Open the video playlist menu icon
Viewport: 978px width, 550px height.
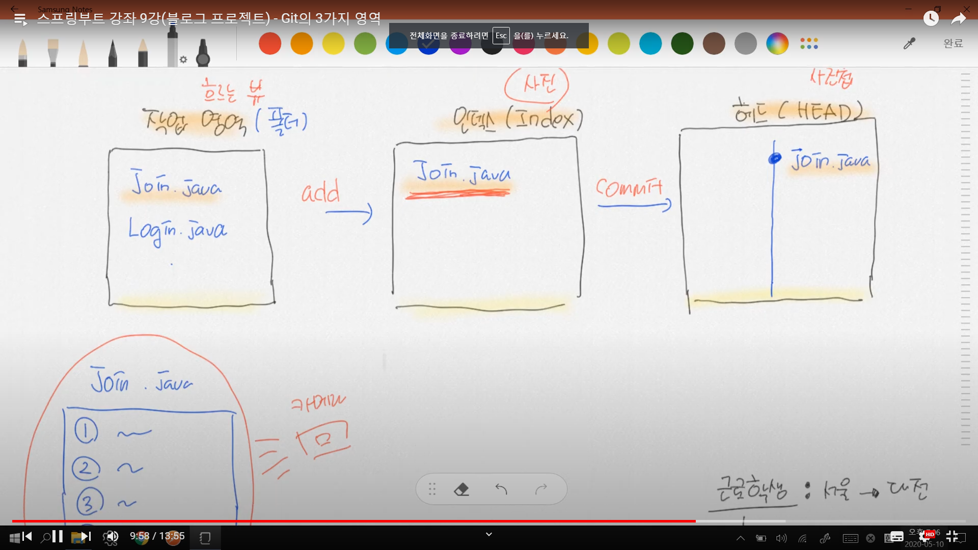click(20, 19)
